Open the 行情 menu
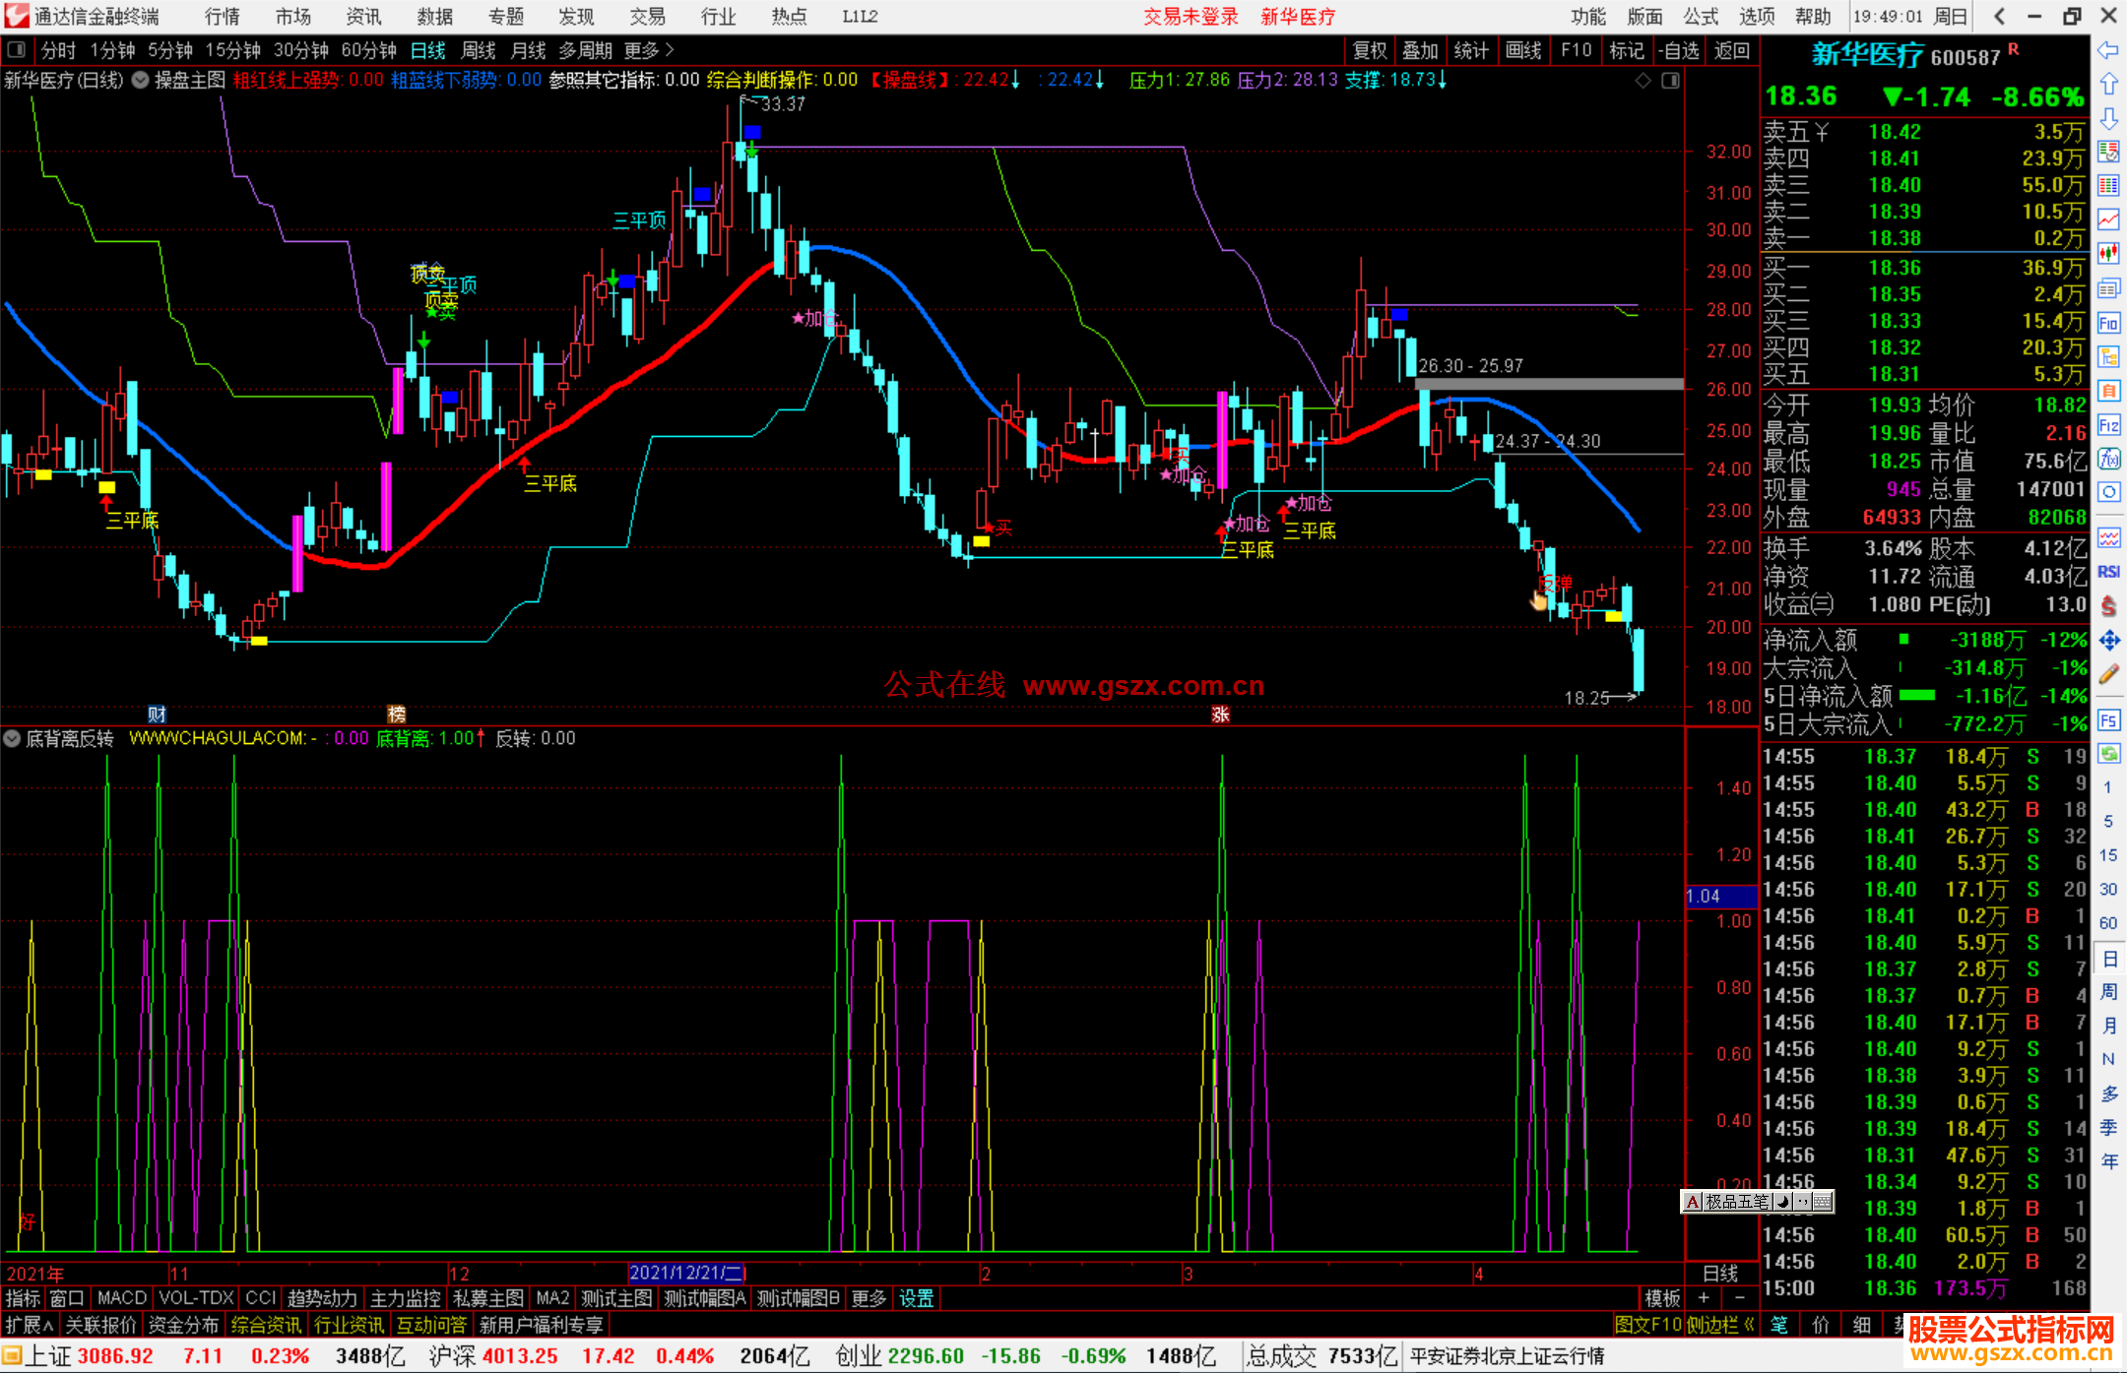This screenshot has height=1373, width=2127. point(222,17)
